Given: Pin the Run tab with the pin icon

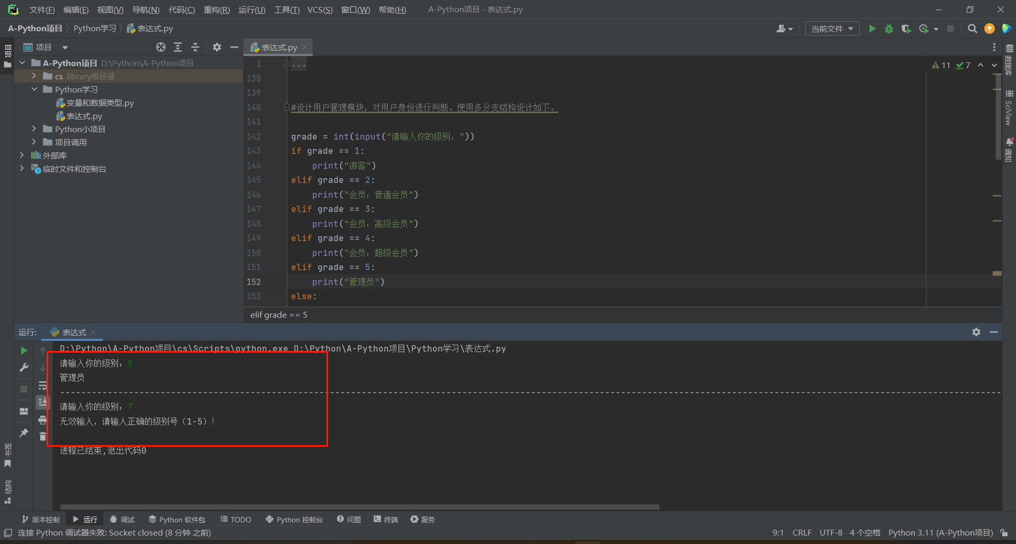Looking at the screenshot, I should click(x=24, y=433).
